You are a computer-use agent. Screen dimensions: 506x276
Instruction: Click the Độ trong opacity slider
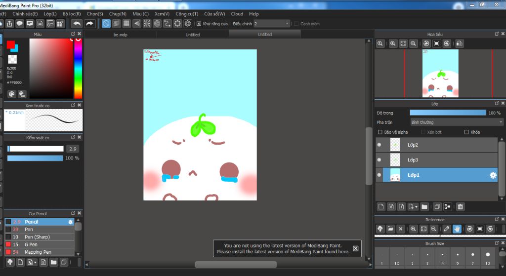(x=448, y=113)
